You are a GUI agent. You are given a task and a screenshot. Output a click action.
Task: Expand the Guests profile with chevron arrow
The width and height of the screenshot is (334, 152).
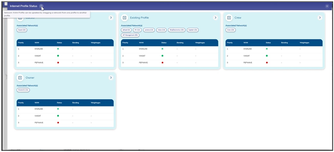pos(111,17)
